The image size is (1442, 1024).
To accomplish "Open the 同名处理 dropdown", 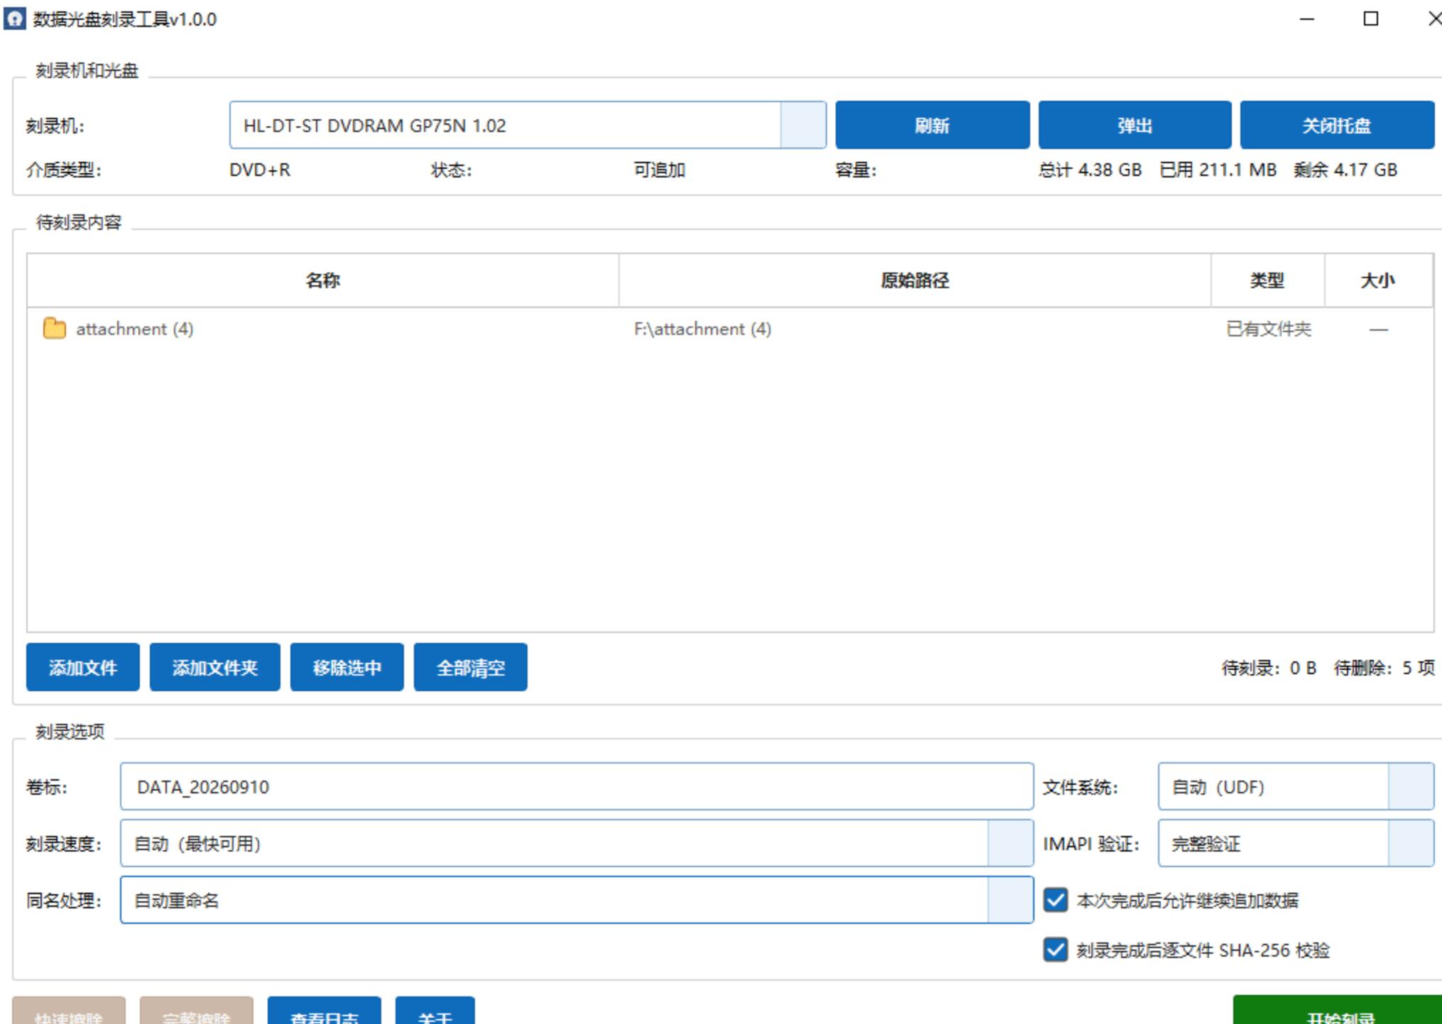I will 577,900.
